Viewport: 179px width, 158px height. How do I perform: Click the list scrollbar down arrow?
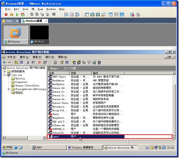pos(174,137)
